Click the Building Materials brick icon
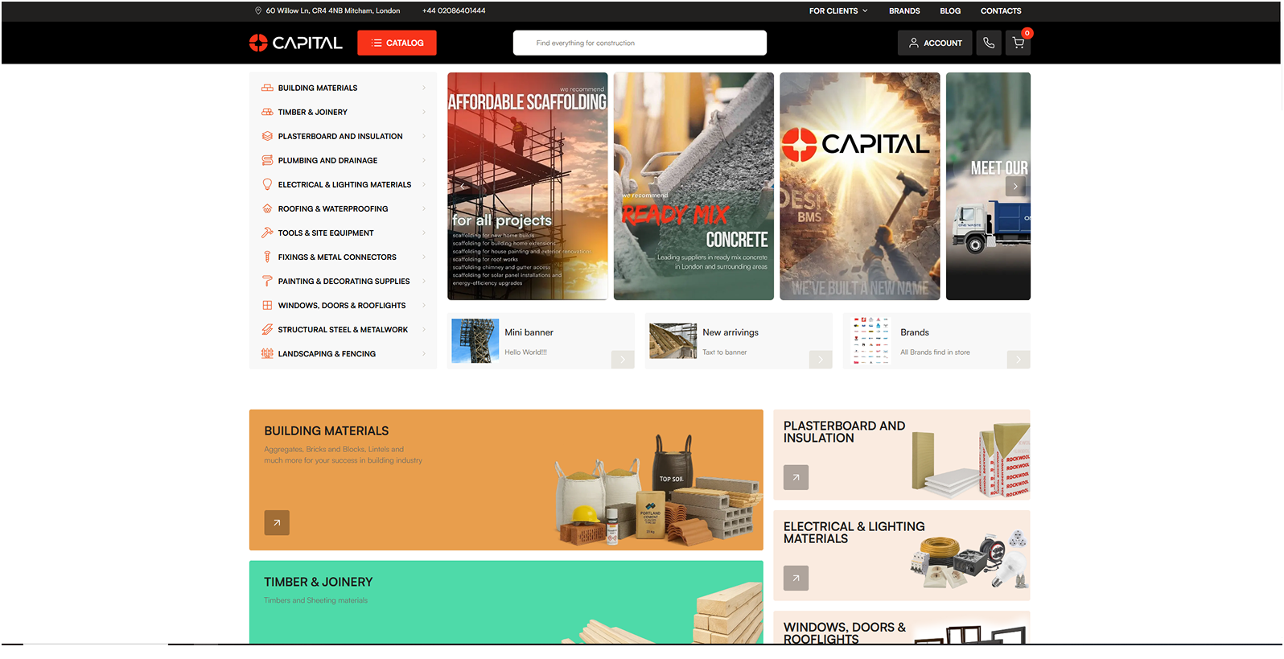Image resolution: width=1284 pixels, height=659 pixels. click(x=267, y=88)
